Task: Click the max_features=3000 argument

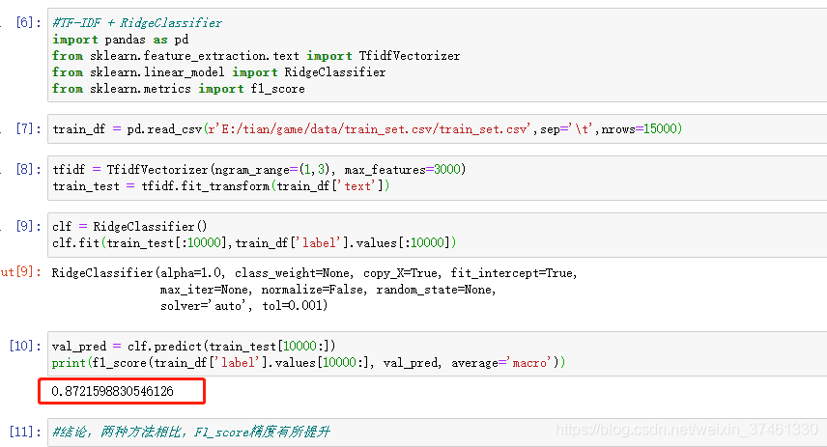Action: point(403,169)
